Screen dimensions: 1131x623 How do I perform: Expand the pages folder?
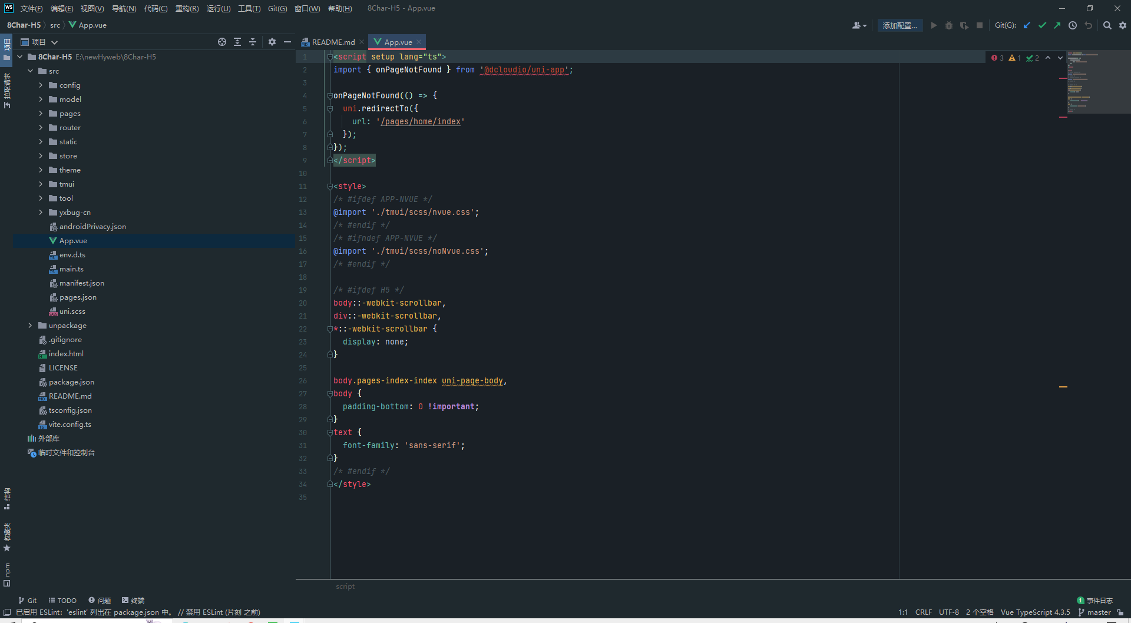click(x=41, y=114)
